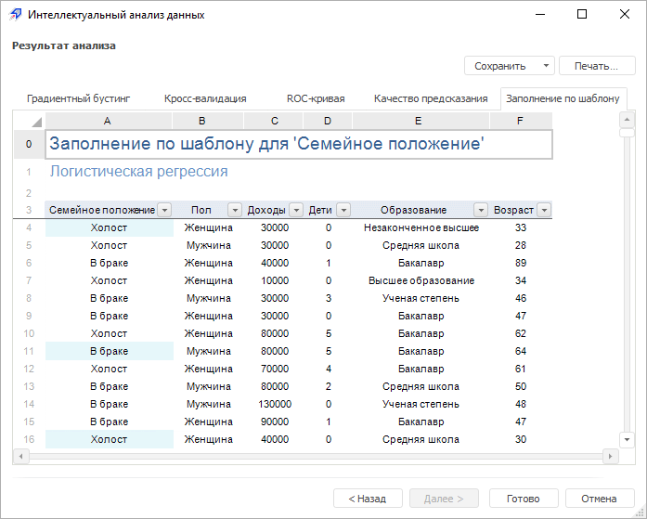Open the 'Возраст' column filter dropdown

(544, 210)
